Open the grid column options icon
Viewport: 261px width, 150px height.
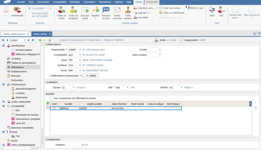(250, 104)
